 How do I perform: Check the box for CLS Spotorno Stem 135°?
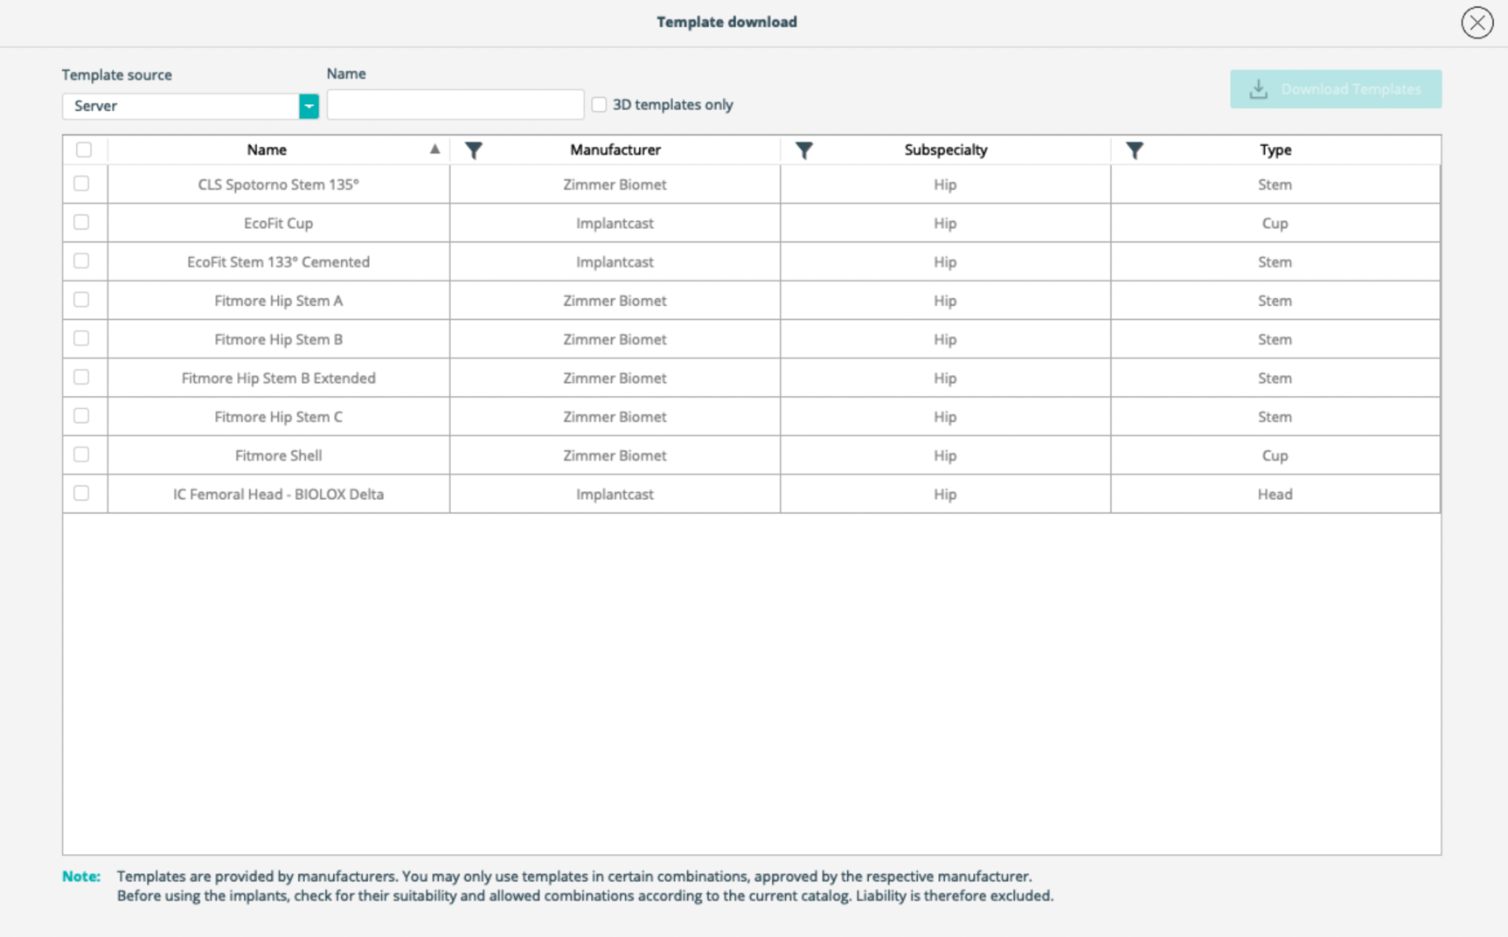tap(81, 184)
